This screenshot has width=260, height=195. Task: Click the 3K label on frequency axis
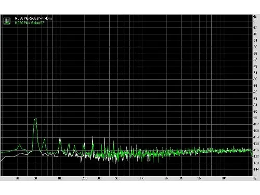click(181, 178)
